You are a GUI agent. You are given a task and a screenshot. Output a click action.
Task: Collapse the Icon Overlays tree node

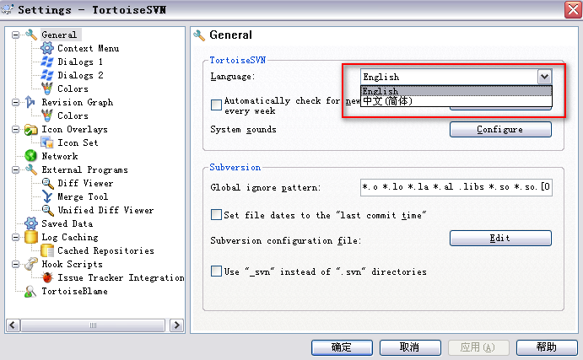click(15, 129)
